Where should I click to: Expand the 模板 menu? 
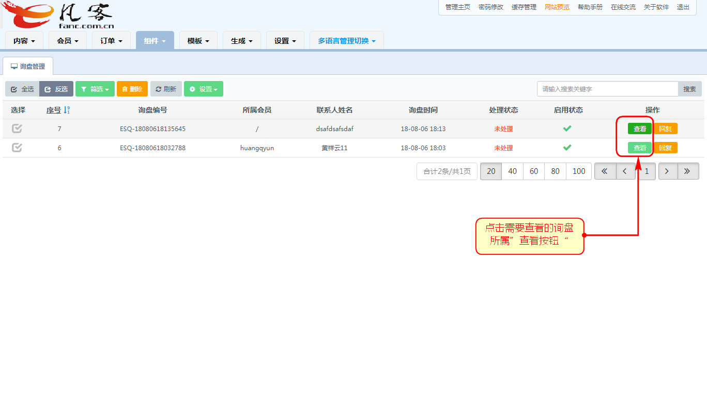tap(198, 41)
